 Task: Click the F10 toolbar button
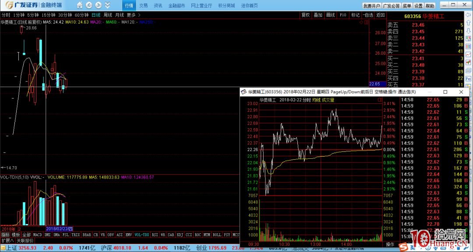click(343, 15)
